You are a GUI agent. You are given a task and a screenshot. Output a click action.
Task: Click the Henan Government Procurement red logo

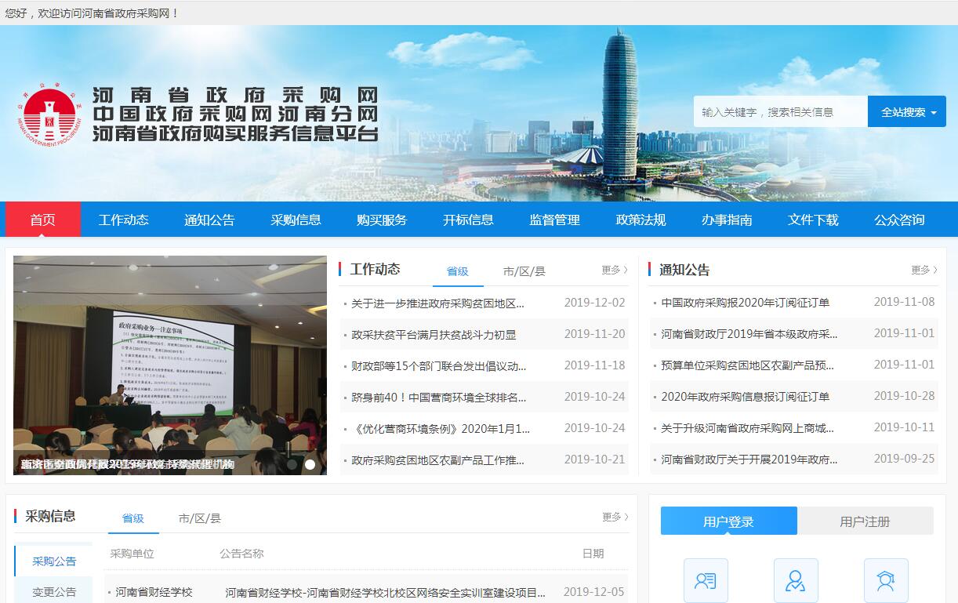click(49, 116)
